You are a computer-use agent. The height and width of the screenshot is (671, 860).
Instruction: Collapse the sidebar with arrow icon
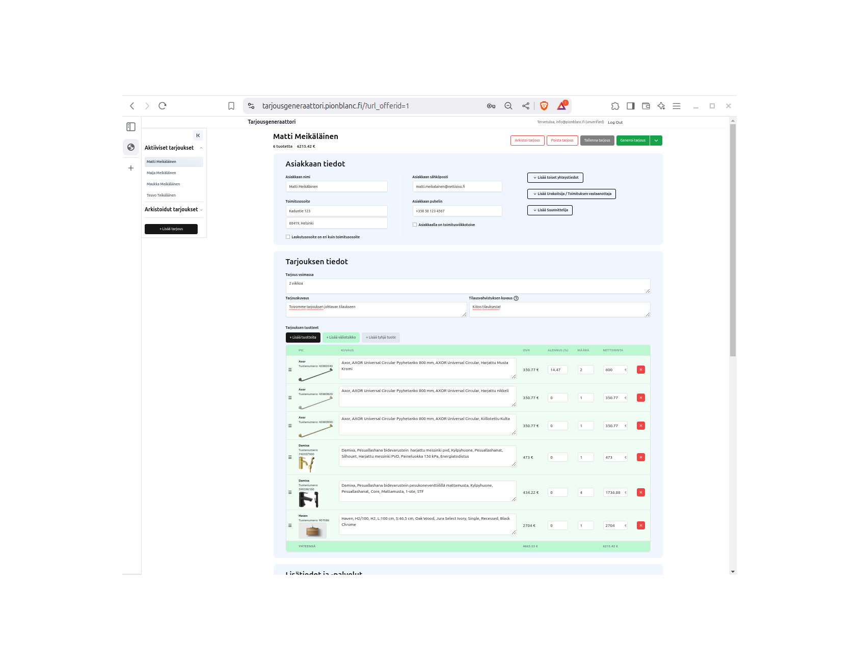click(198, 135)
